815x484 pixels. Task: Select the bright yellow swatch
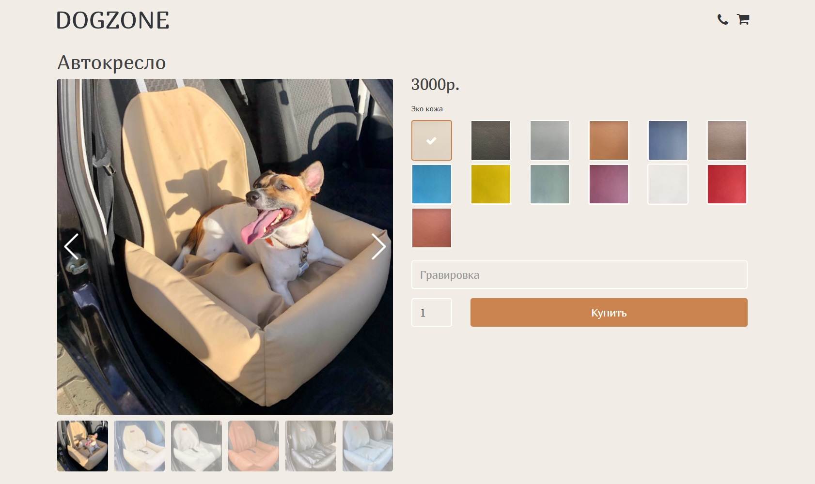point(491,184)
